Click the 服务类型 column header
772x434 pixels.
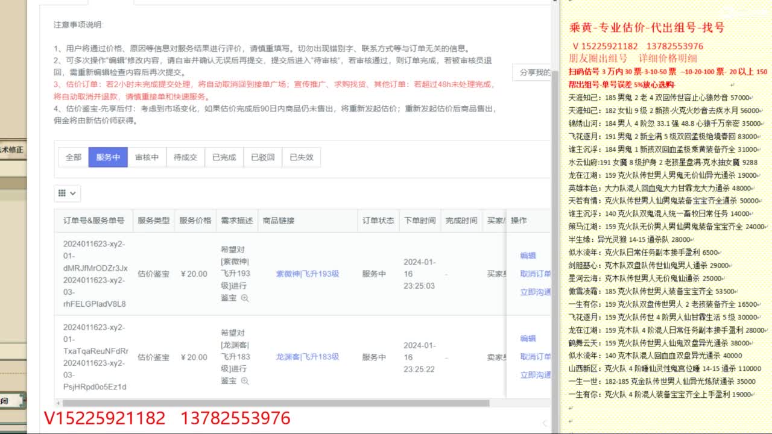click(x=153, y=221)
